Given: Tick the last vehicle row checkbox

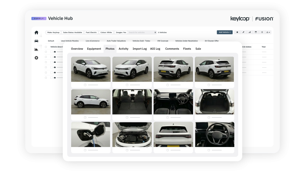Looking at the screenshot, I should coord(46,78).
